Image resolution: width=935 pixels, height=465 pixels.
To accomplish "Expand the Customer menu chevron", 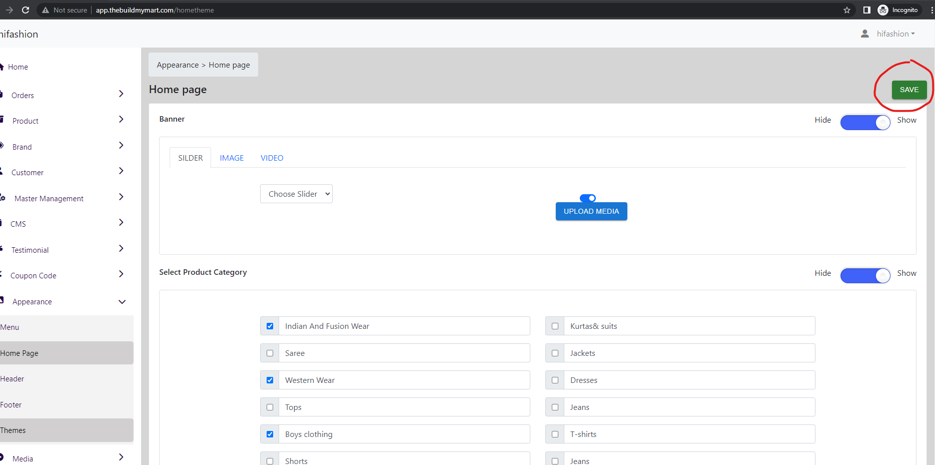I will (121, 171).
